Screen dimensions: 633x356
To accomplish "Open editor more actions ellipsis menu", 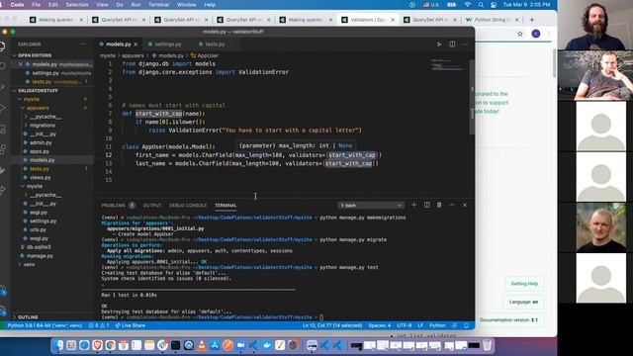I will (465, 44).
